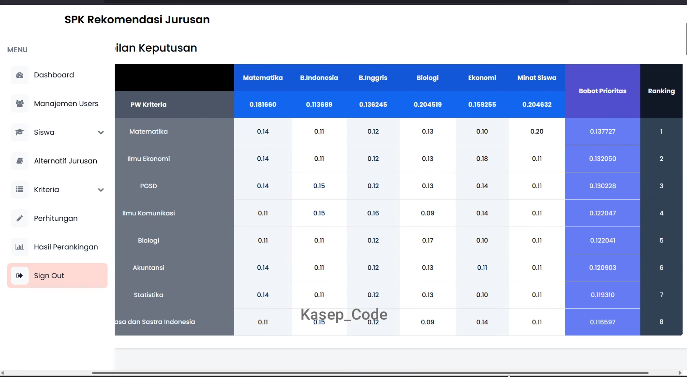Click the Minat Siswa column header
This screenshot has height=377, width=687.
[x=537, y=78]
